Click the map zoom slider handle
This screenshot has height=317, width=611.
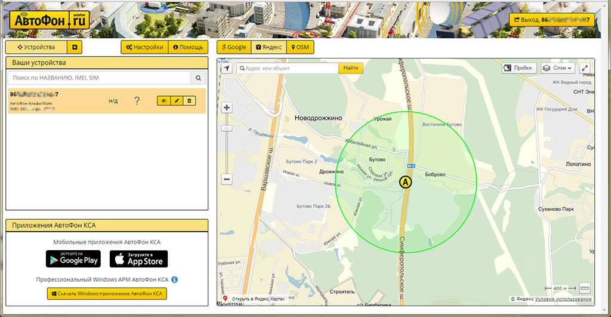pos(227,128)
